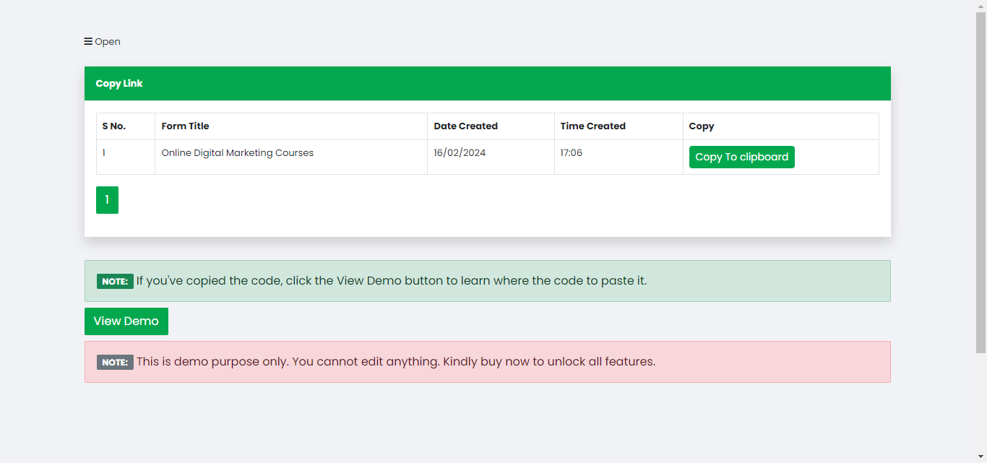The height and width of the screenshot is (463, 987).
Task: Click the scrollbar up arrow
Action: [980, 6]
